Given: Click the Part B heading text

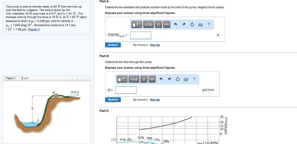Looking at the screenshot, I should click(x=104, y=56).
